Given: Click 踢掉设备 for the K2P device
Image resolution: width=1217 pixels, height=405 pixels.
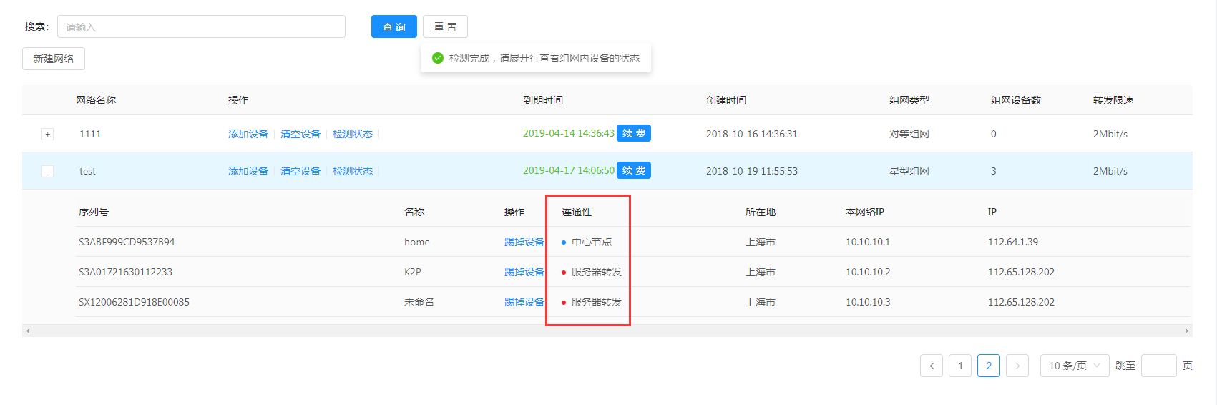Looking at the screenshot, I should point(524,272).
